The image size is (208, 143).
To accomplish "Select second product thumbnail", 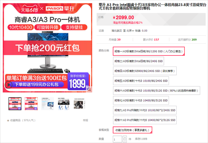I will [x=31, y=104].
